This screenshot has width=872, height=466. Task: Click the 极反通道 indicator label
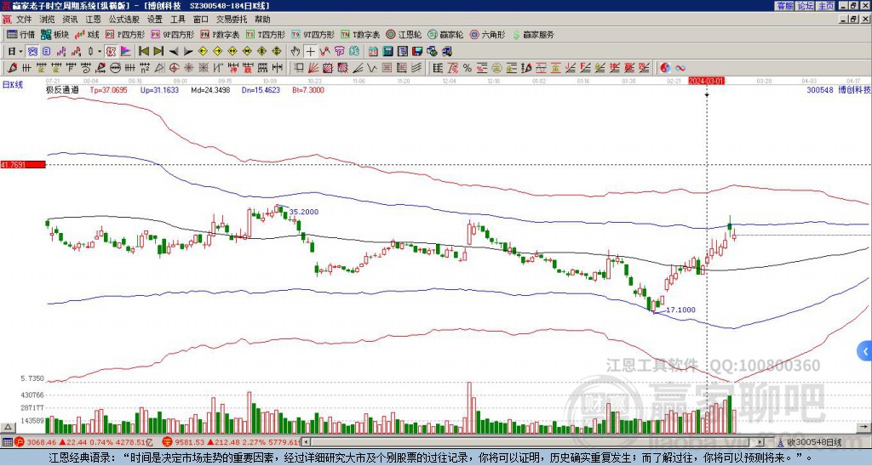click(62, 90)
